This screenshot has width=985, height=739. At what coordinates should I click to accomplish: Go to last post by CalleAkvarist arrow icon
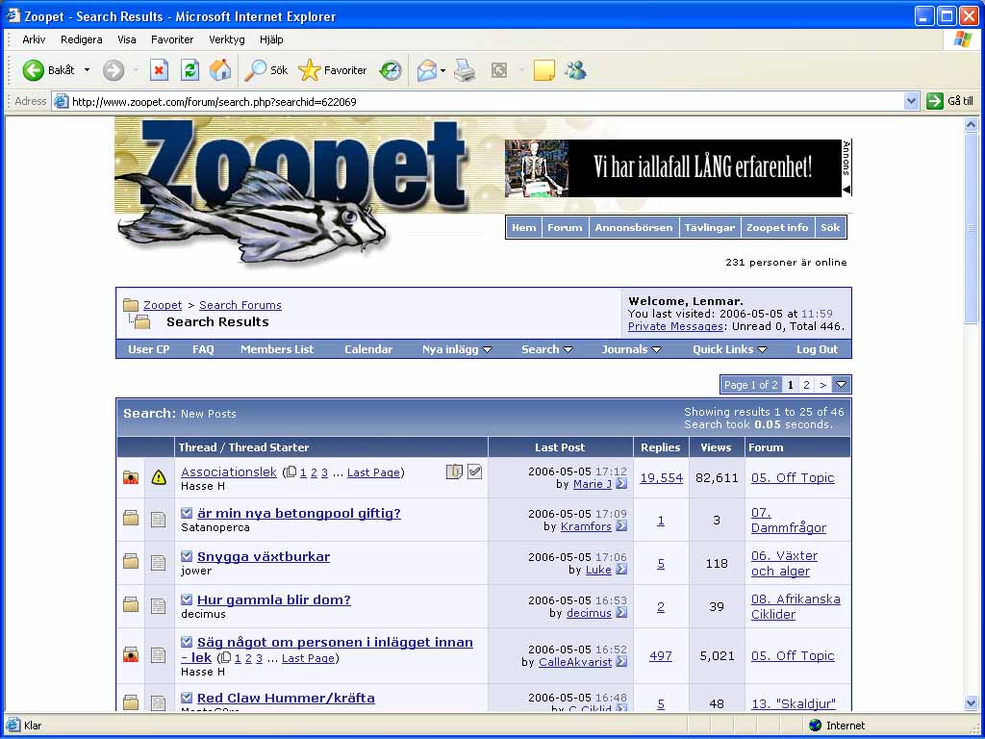[x=621, y=662]
